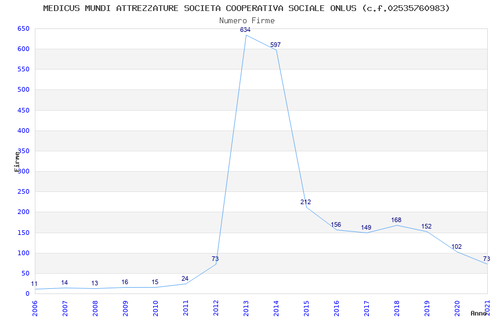
Task: Click the x-axis year 2008
Action: (95, 309)
